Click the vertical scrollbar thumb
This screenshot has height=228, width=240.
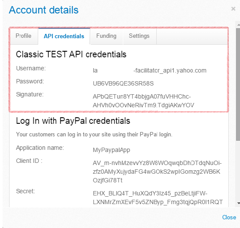tap(238, 84)
